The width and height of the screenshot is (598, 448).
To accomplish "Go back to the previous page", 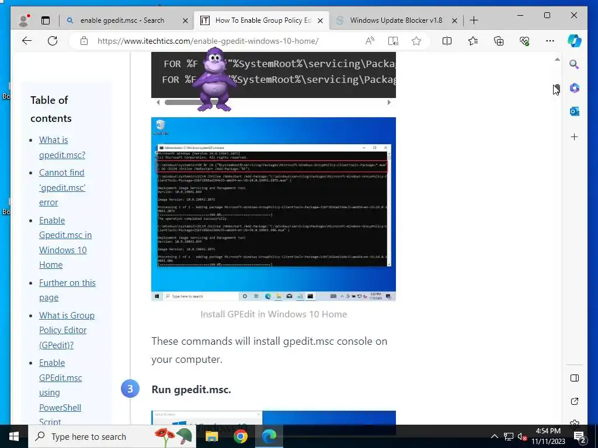I will point(27,41).
